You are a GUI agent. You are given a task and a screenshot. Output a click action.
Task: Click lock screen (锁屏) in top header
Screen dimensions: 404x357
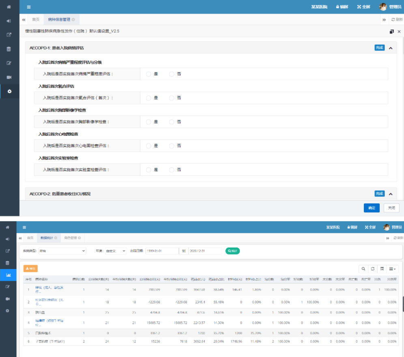[x=342, y=7]
